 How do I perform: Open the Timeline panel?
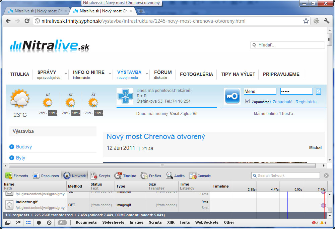click(x=125, y=176)
